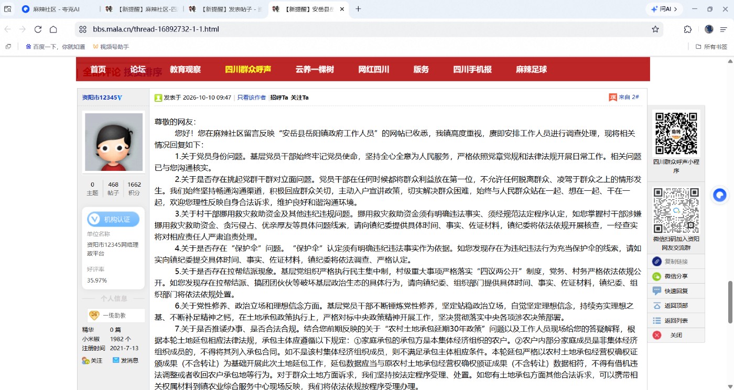The height and width of the screenshot is (390, 734).
Task: Bookmark this page with the star
Action: point(655,29)
